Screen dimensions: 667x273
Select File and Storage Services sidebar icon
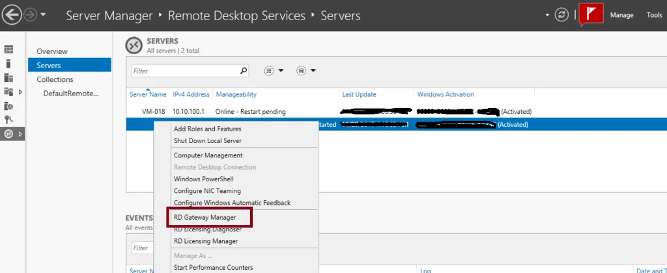pos(8,92)
